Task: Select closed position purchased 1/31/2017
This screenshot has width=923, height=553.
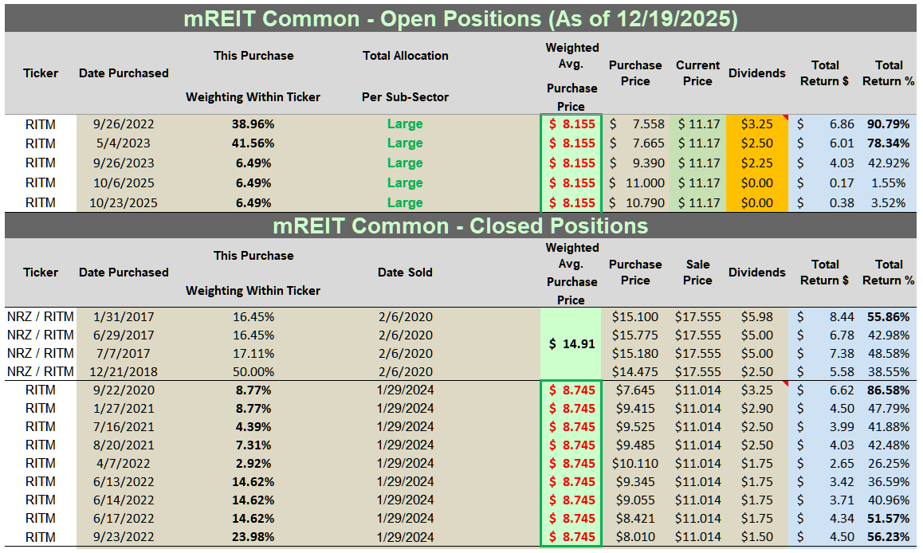Action: pyautogui.click(x=124, y=316)
